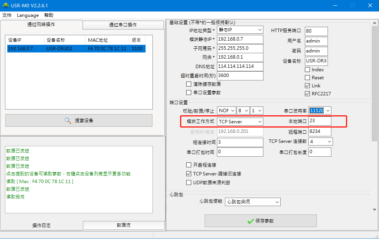Expand the IP地址类型 静态IP dropdown

tap(240, 30)
